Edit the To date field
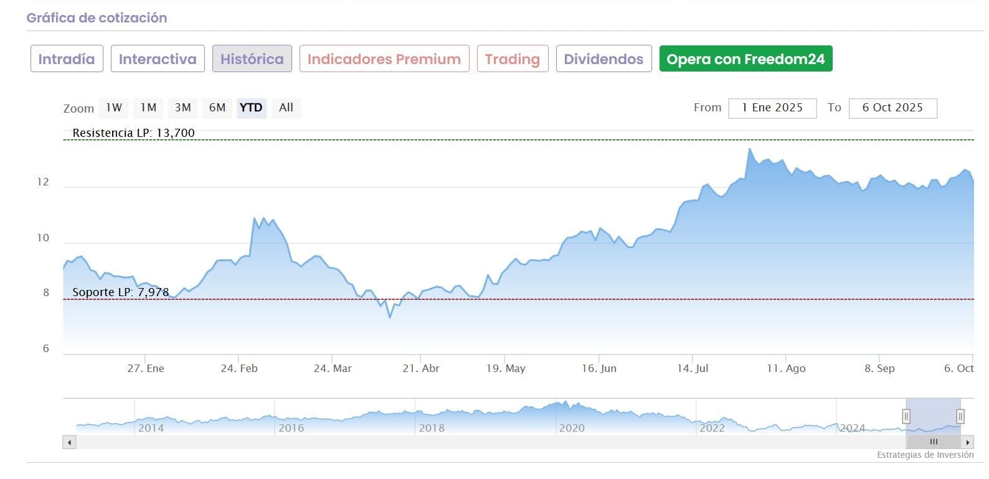 point(892,108)
